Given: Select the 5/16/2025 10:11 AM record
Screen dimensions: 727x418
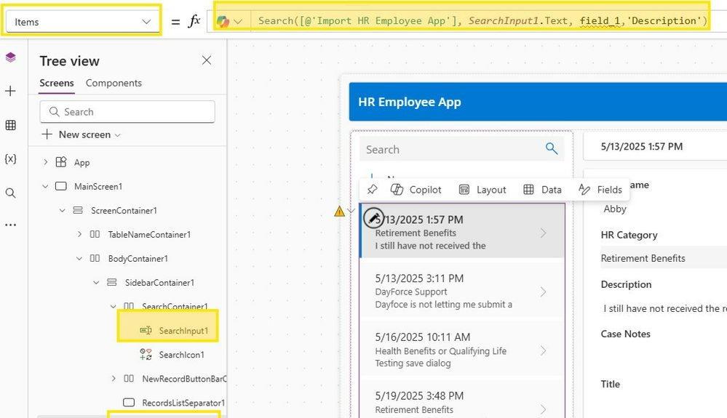Looking at the screenshot, I should [462, 350].
